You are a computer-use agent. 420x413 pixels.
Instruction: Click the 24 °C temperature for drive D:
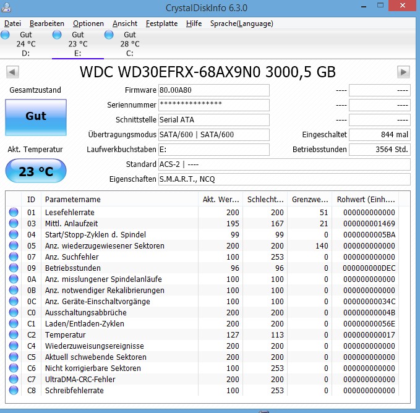click(26, 44)
